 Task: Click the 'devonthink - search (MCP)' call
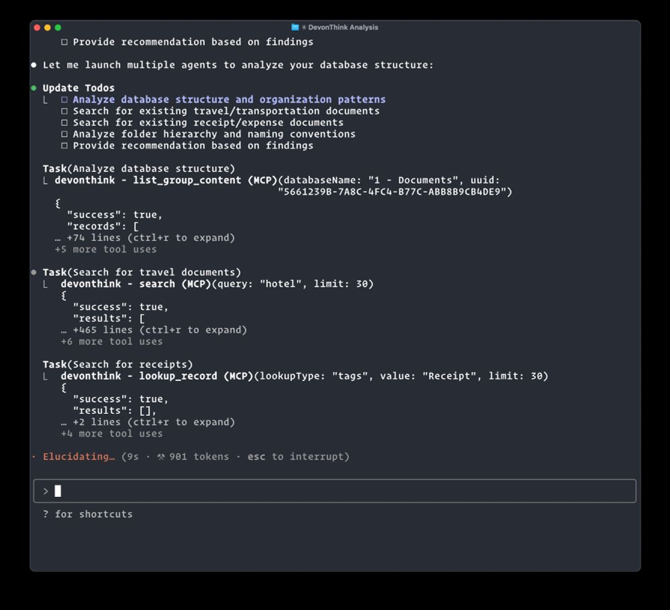coord(136,284)
